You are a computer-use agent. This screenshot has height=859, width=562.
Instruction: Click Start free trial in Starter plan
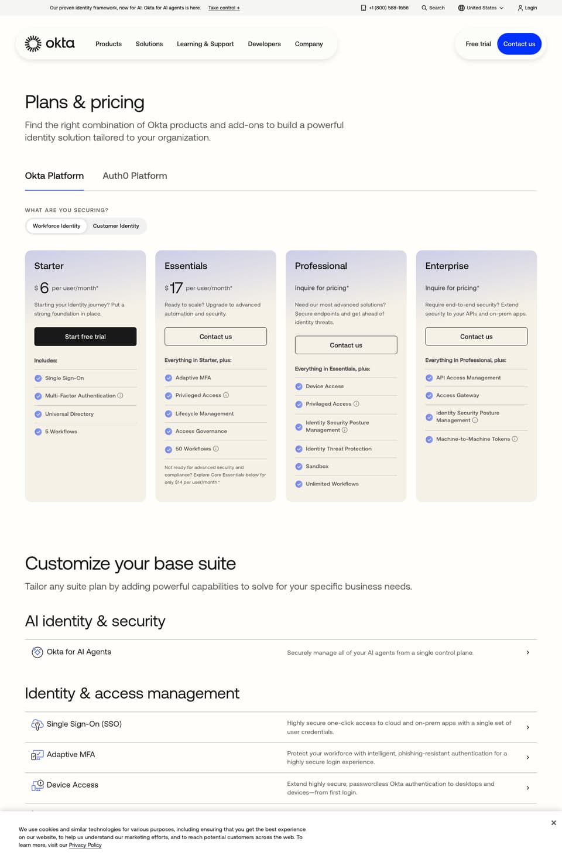85,337
